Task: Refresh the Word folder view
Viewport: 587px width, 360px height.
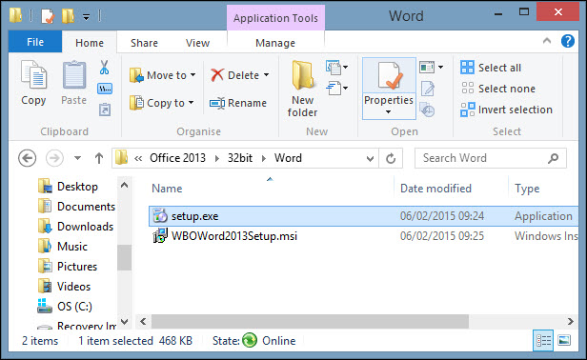Action: (391, 158)
